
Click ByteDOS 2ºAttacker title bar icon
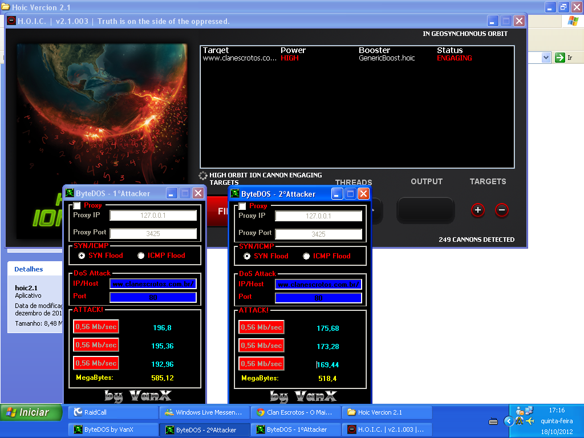(x=235, y=194)
